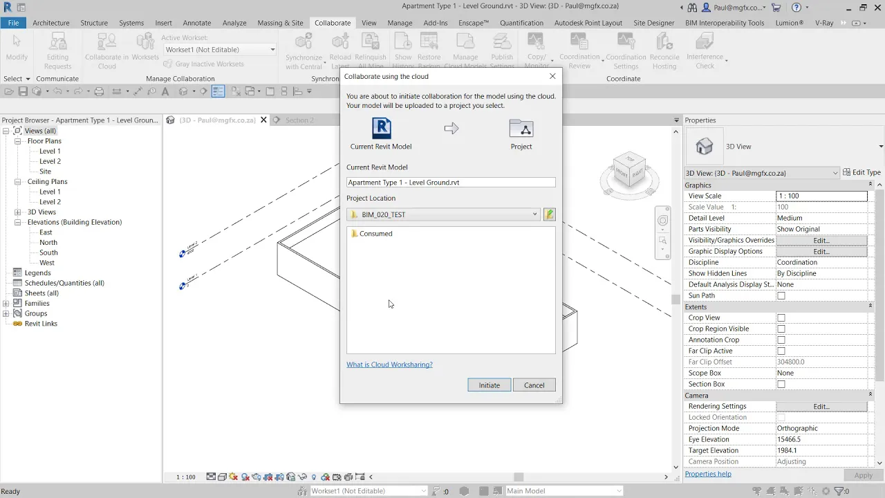Open the File menu tab
The width and height of the screenshot is (885, 498).
tap(13, 23)
